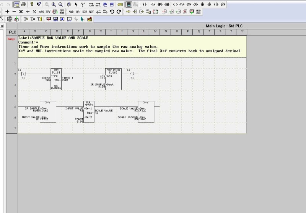Select the MOV DATA block

coord(113,79)
